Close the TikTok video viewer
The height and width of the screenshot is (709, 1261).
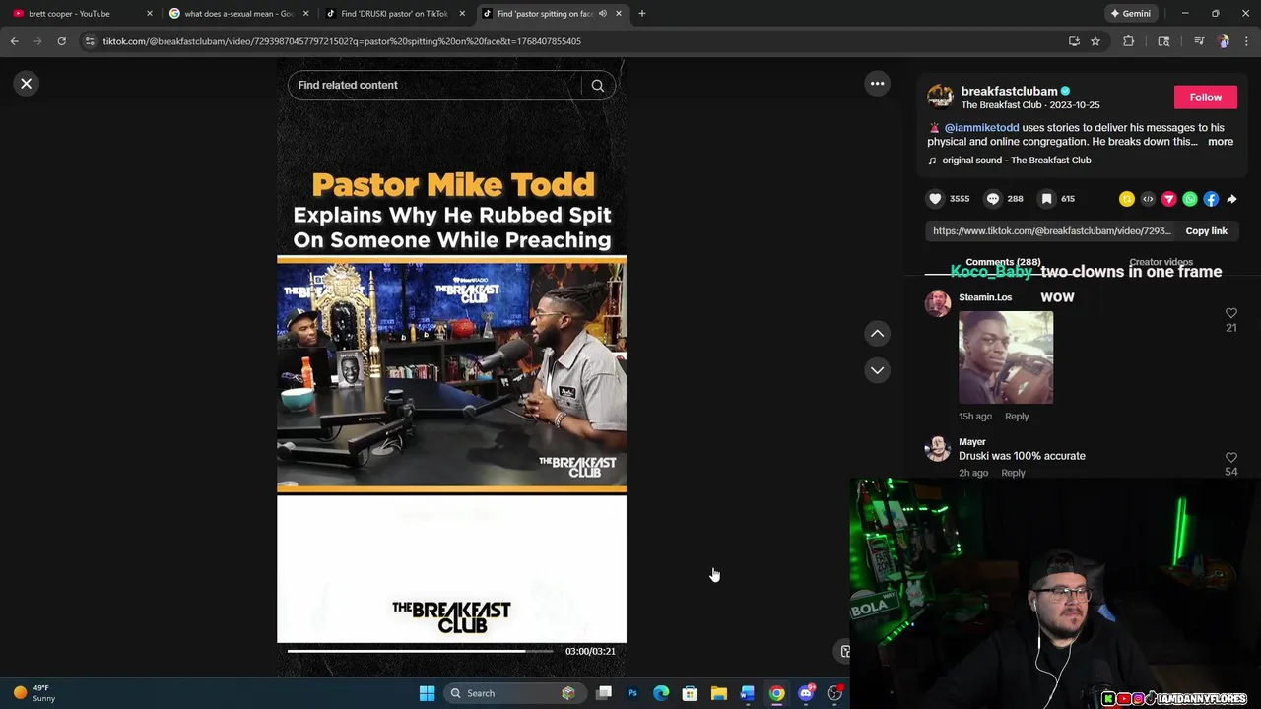coord(27,84)
